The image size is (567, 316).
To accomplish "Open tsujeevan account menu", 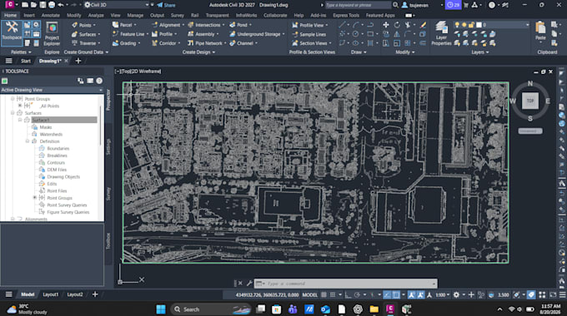I will point(418,5).
